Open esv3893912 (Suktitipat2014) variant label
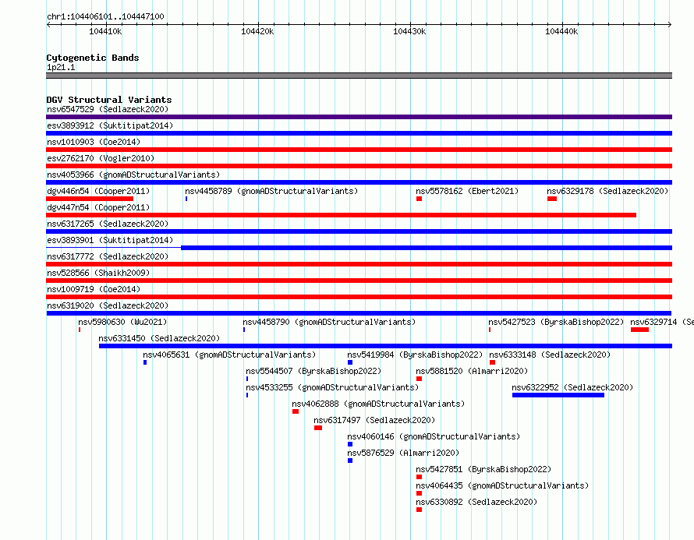Image resolution: width=694 pixels, height=540 pixels. [x=110, y=125]
